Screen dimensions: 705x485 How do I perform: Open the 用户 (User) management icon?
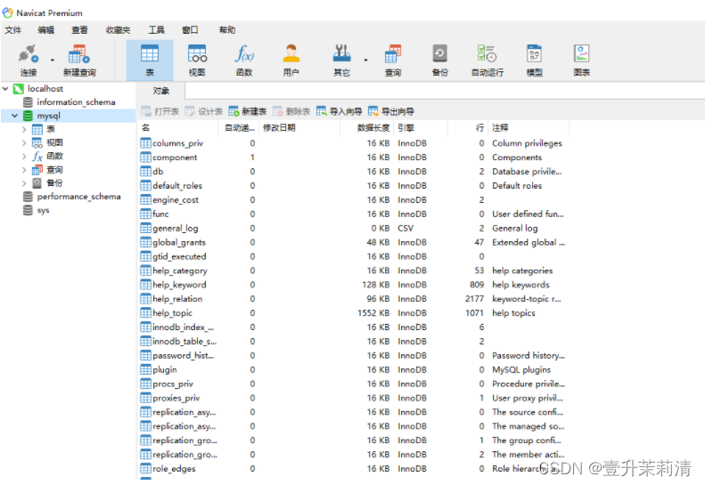click(x=291, y=60)
